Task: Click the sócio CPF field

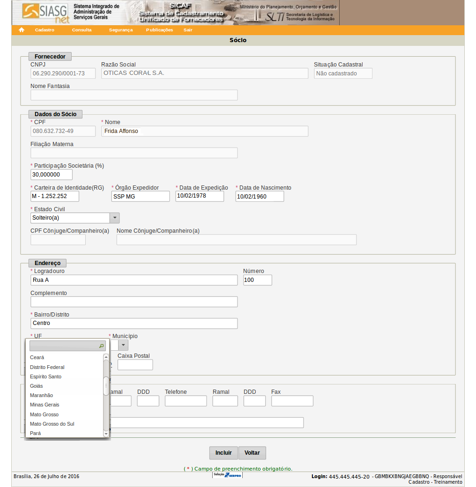Action: point(63,131)
